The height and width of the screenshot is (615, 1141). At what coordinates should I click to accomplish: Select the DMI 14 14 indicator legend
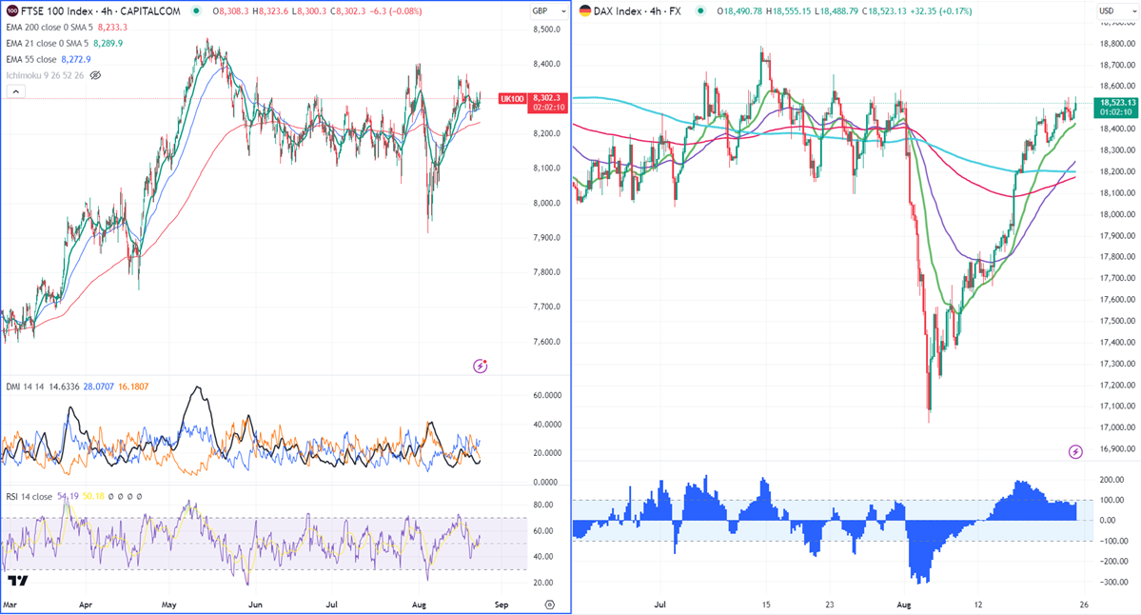click(x=26, y=387)
